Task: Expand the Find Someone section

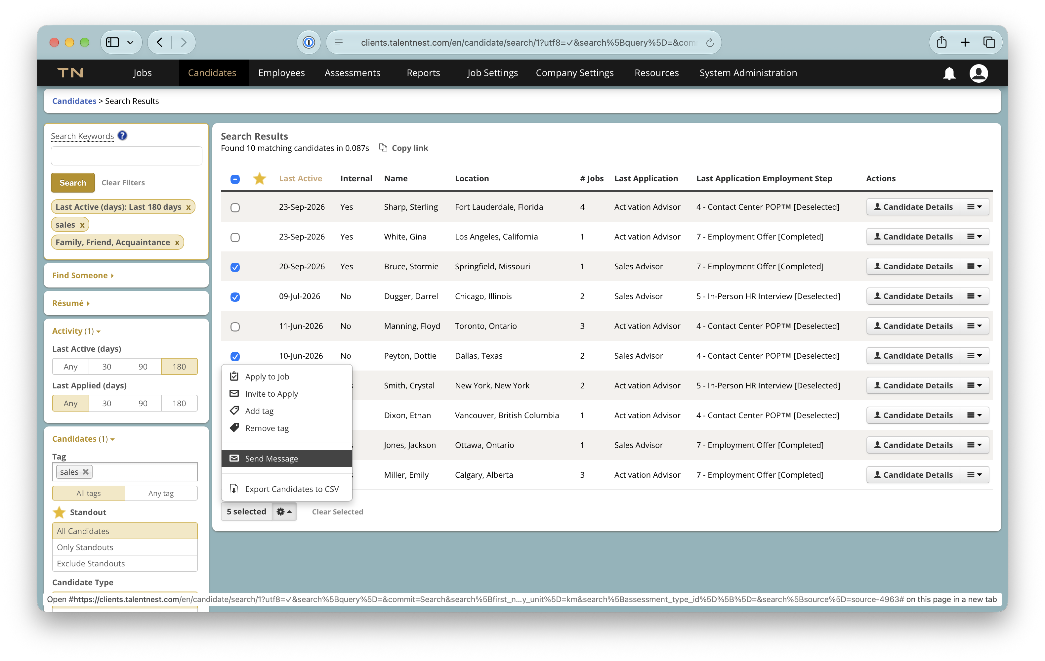Action: click(x=82, y=275)
